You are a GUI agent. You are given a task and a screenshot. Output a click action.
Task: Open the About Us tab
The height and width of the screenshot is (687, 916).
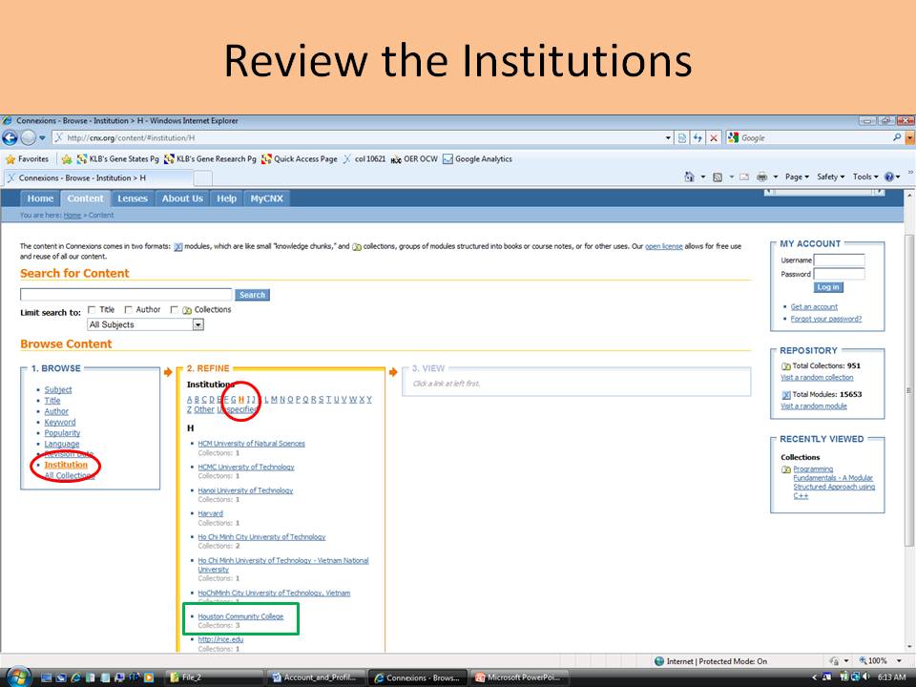182,198
